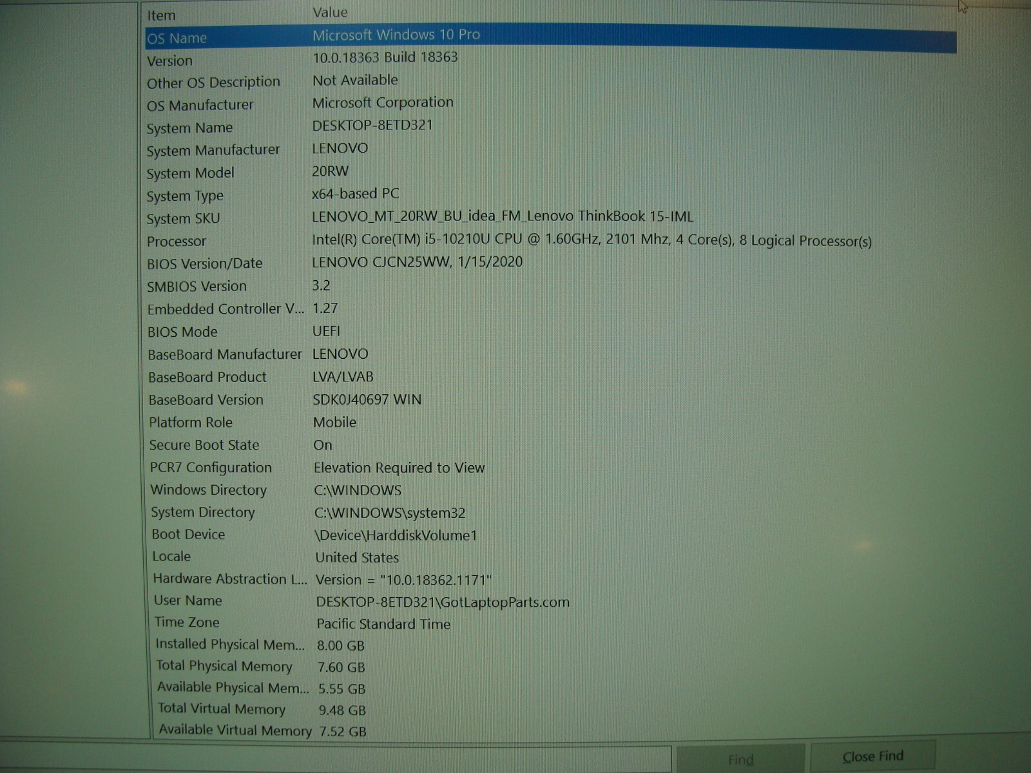The image size is (1031, 773).
Task: Select the User Name row
Action: (551, 601)
